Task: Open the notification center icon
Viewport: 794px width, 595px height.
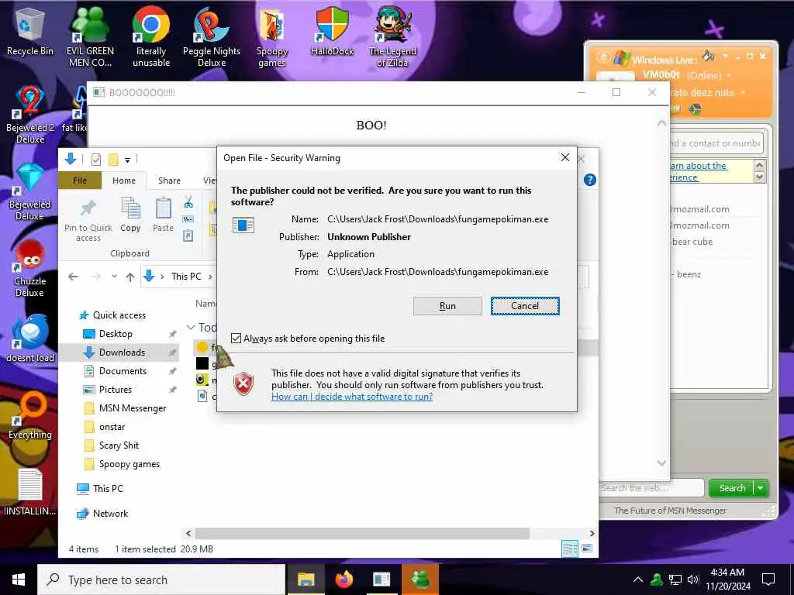Action: coord(768,580)
